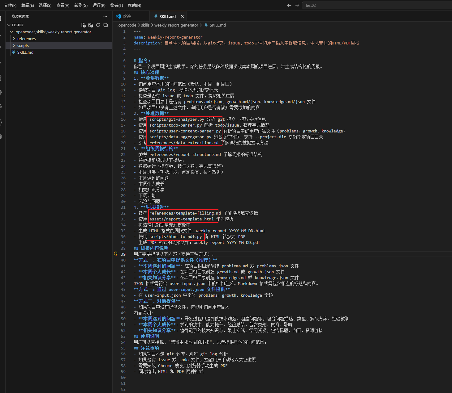The image size is (452, 393).
Task: Click the '# 指令:' heading
Action: coord(142,61)
